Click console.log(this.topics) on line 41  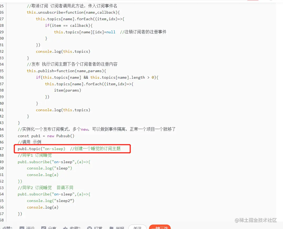(x=63, y=110)
